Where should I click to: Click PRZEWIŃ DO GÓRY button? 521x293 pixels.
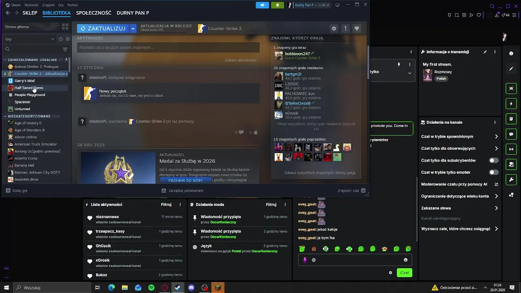click(186, 180)
